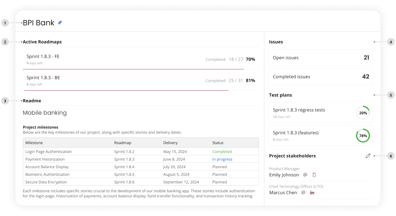Click the 70% completion value

click(250, 59)
